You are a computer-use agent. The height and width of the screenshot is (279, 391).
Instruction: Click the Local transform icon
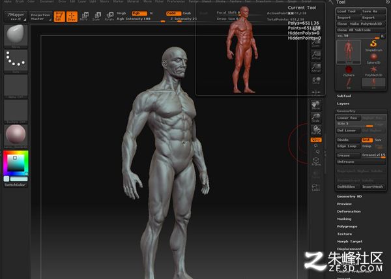tap(316, 80)
